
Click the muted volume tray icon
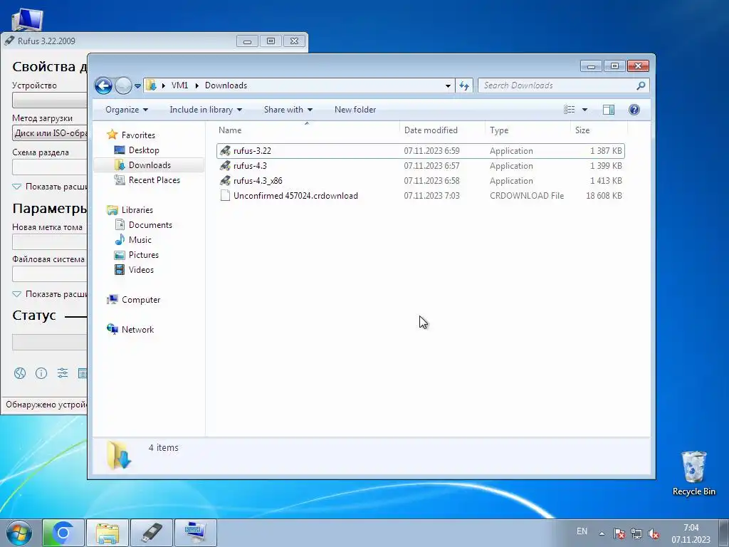tap(654, 533)
